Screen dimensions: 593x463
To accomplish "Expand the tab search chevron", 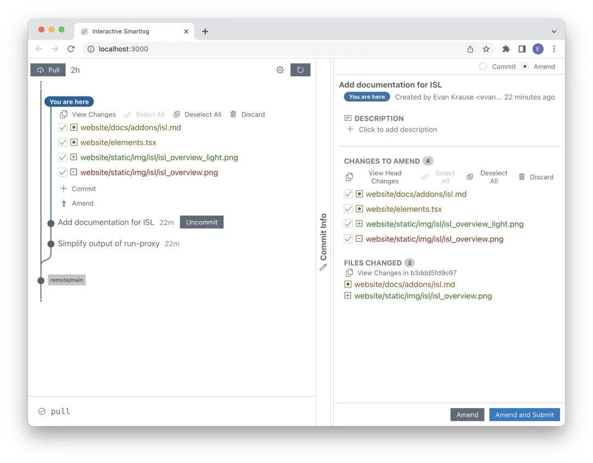I will (554, 31).
